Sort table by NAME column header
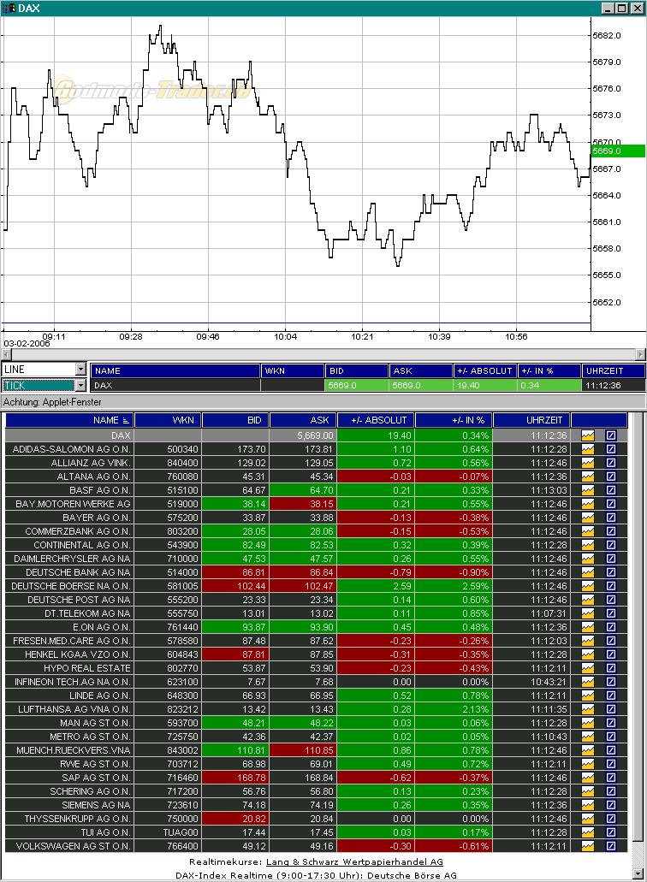Screen dimensions: 647x882 pos(70,420)
